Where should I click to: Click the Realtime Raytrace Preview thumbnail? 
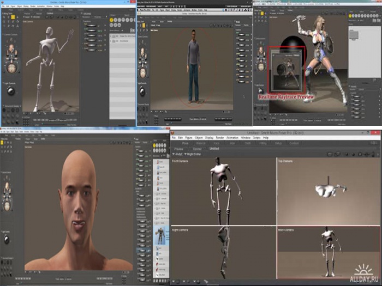[286, 70]
